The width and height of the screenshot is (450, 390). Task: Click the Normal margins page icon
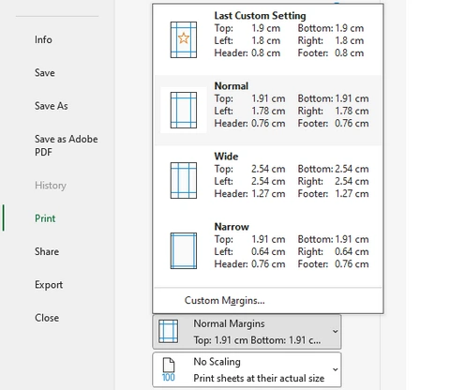click(x=184, y=110)
